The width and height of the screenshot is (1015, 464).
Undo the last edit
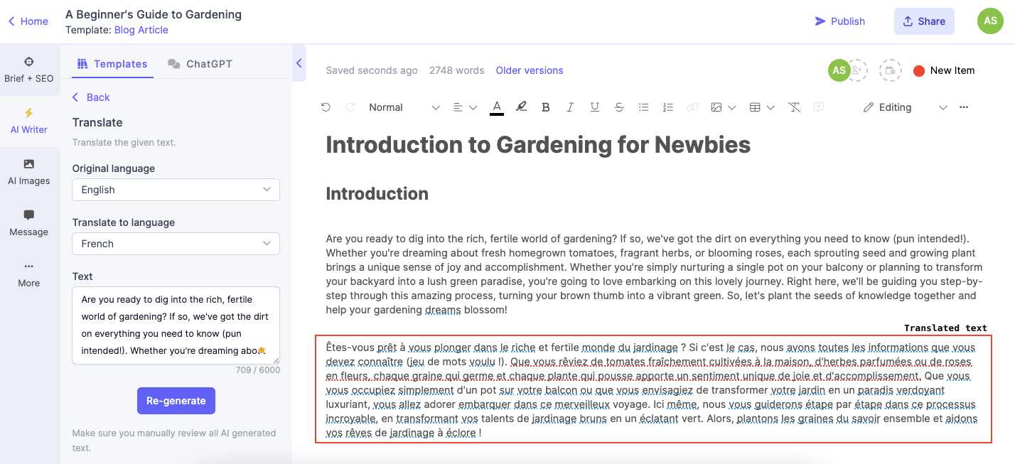(x=326, y=107)
